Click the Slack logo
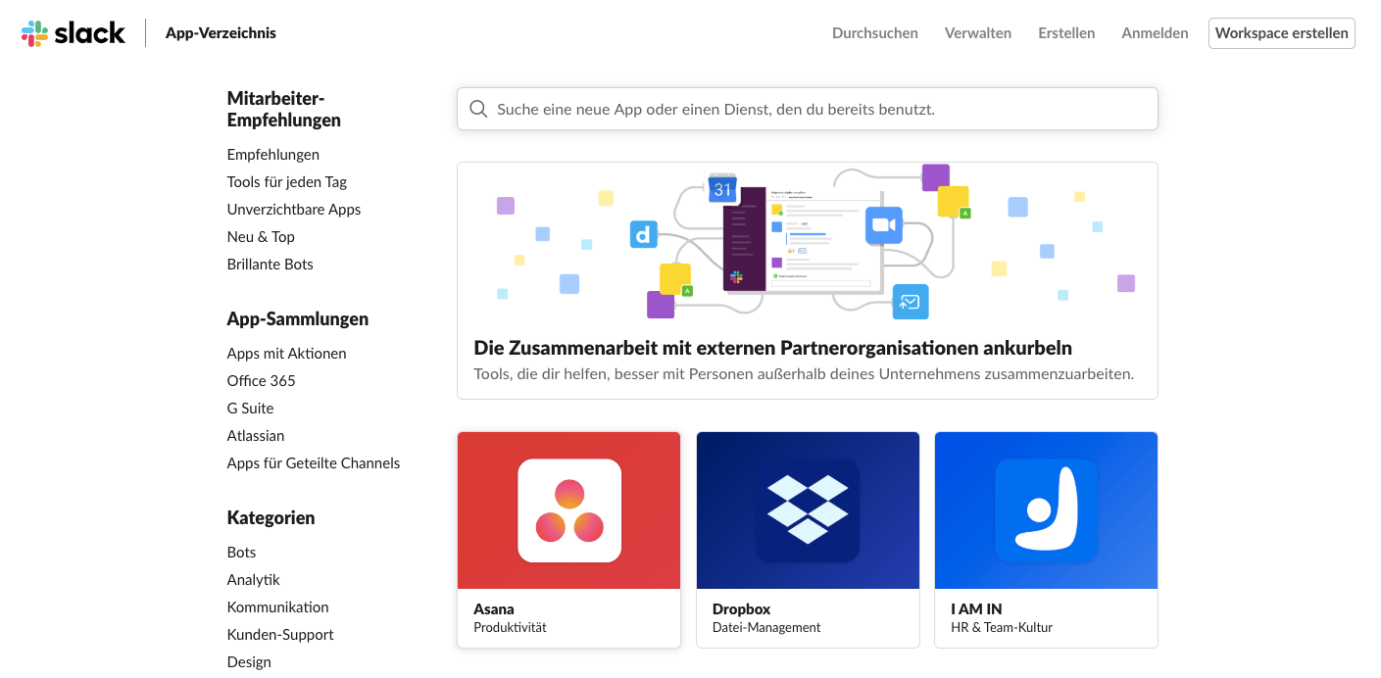 coord(74,33)
